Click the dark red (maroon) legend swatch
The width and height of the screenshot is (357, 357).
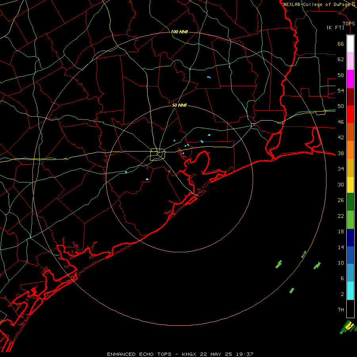350,96
